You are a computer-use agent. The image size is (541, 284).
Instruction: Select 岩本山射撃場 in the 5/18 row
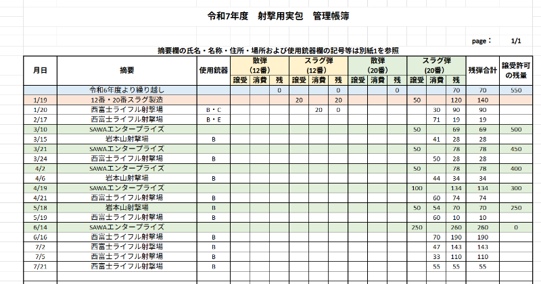(x=127, y=208)
